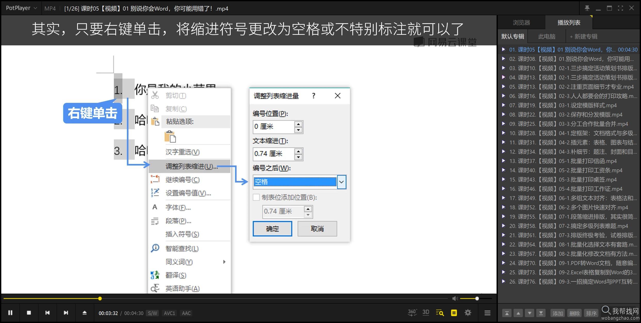Viewport: 641px width, 323px height.
Task: Click the 添加 add button
Action: pos(558,313)
